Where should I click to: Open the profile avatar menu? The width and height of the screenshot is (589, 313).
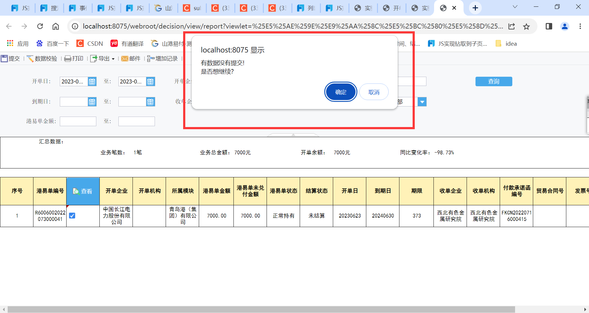tap(565, 26)
